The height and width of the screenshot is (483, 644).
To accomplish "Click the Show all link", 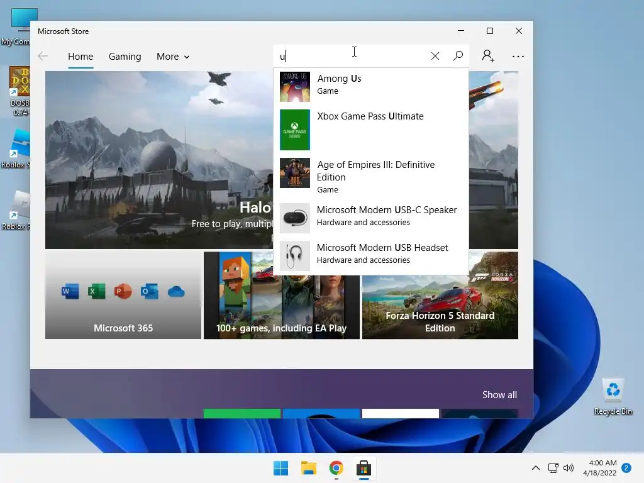I will [499, 395].
